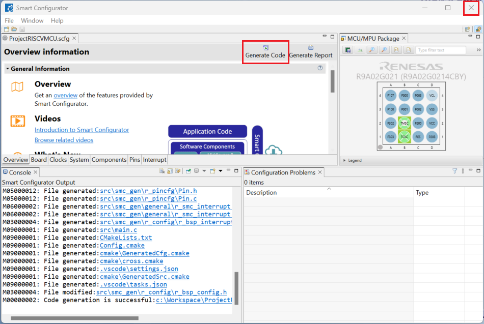Click the clear console icon
The height and width of the screenshot is (324, 484).
click(x=162, y=171)
